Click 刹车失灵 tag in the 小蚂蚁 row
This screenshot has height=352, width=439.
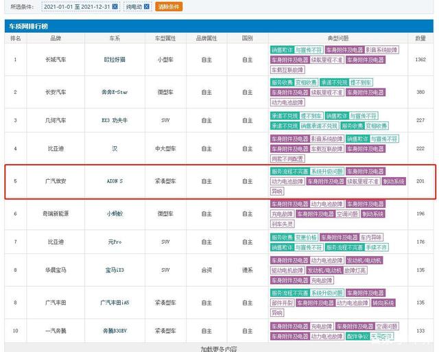point(283,224)
